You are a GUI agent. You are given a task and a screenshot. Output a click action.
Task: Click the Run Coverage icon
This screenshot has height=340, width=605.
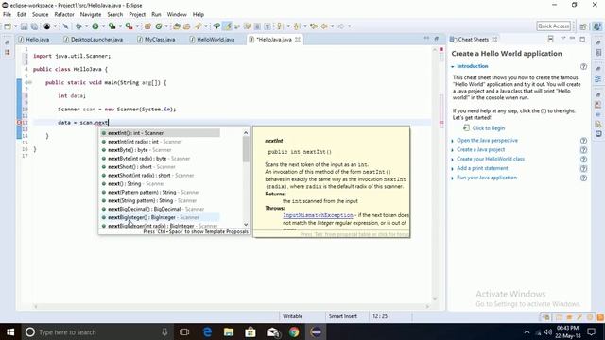(112, 26)
